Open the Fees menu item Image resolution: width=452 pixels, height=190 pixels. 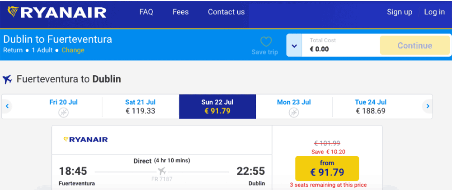point(180,12)
